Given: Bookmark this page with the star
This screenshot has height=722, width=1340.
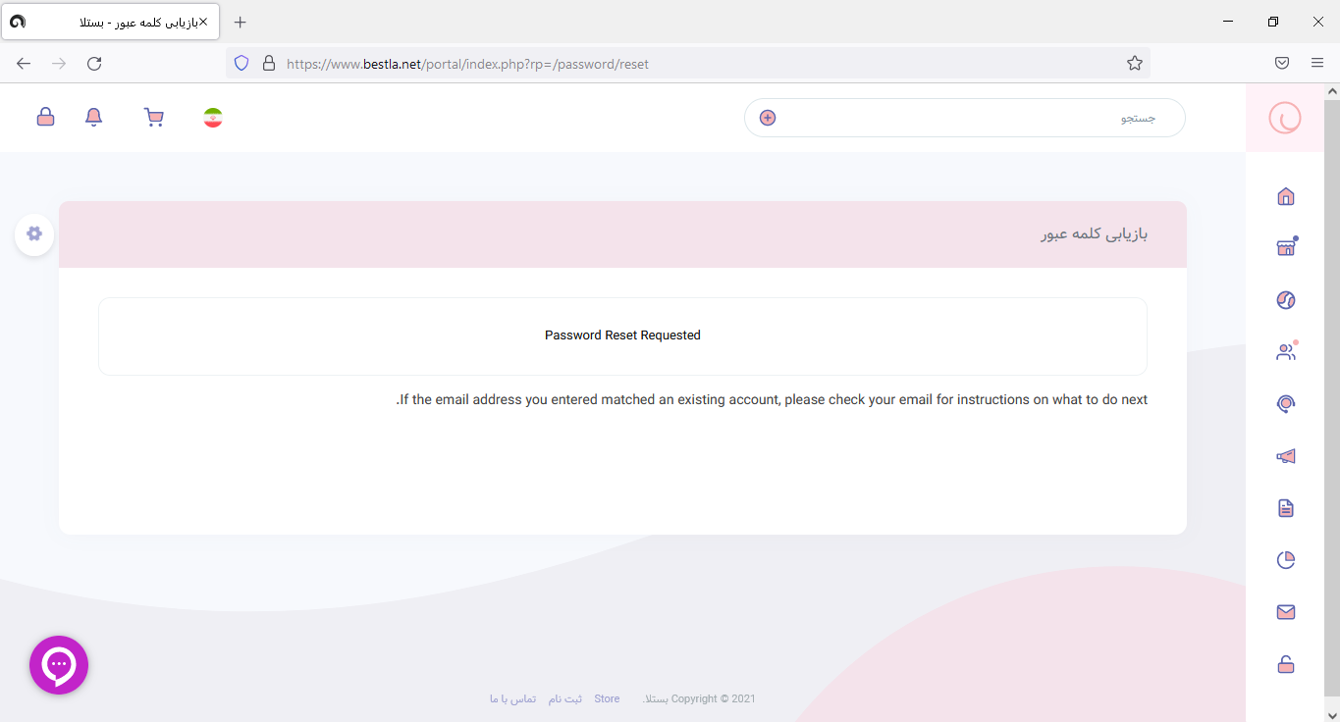Looking at the screenshot, I should (1135, 64).
